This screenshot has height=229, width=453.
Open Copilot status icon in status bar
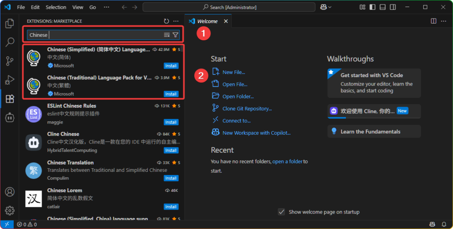(x=432, y=225)
